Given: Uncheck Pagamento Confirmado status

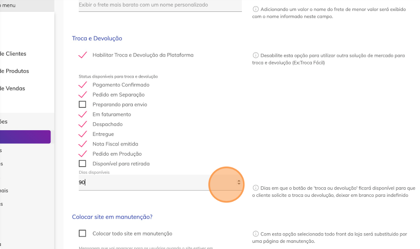Looking at the screenshot, I should [83, 85].
